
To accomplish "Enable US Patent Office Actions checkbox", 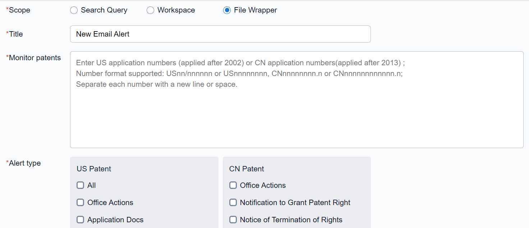I will pos(80,203).
